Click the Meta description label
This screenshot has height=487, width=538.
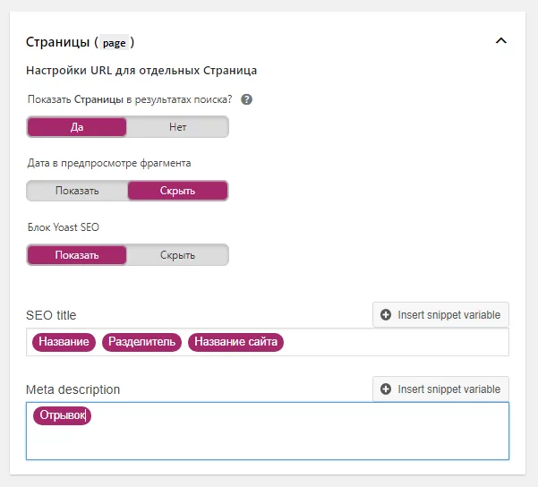73,389
